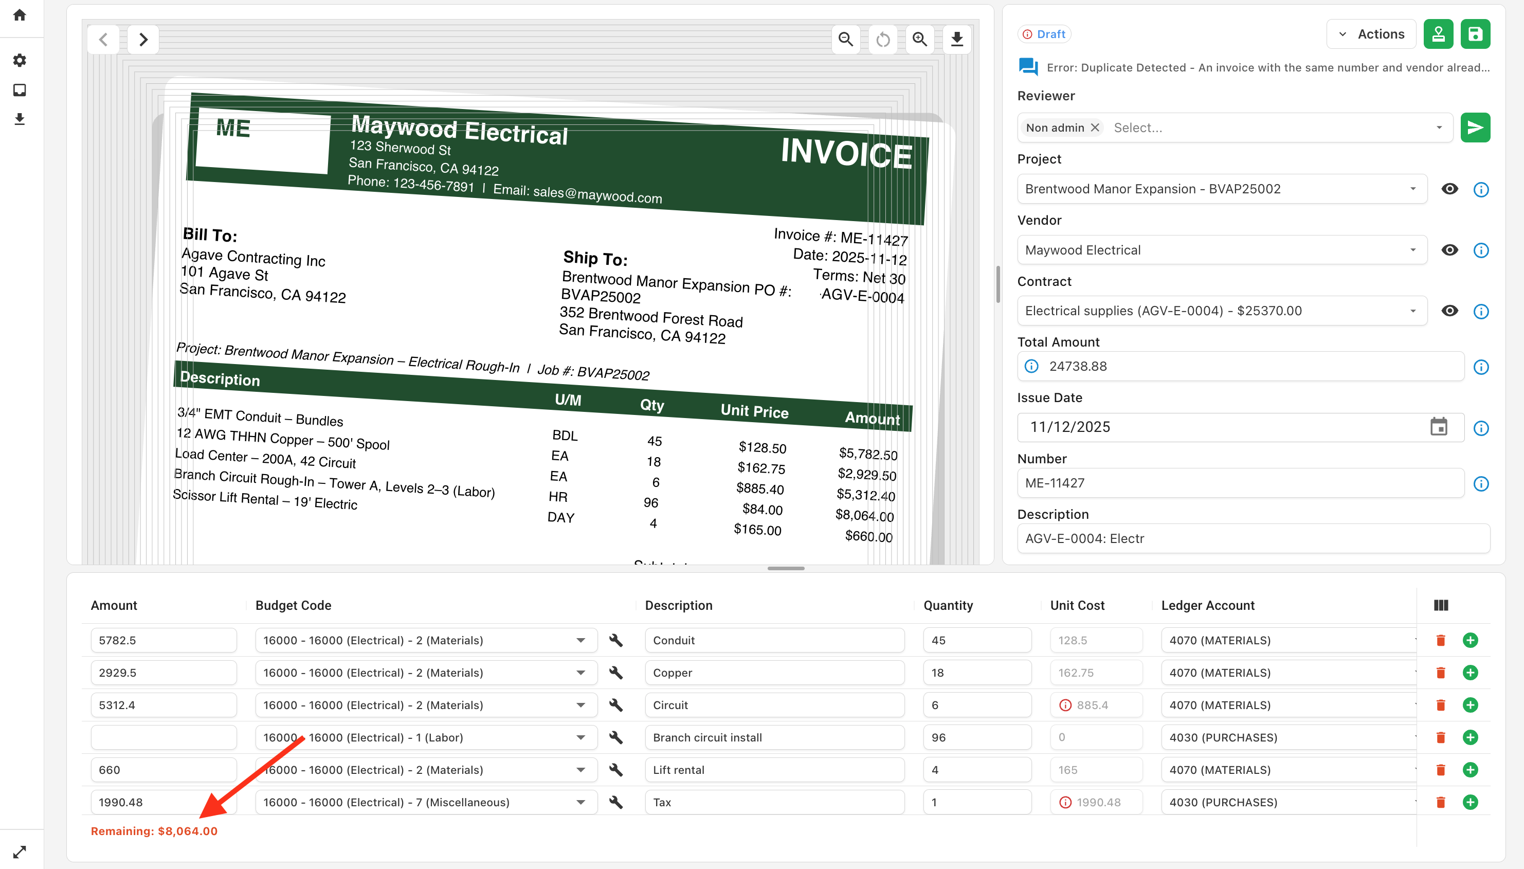Image resolution: width=1524 pixels, height=869 pixels.
Task: Toggle the Electrical supplies contract preview
Action: (x=1449, y=311)
